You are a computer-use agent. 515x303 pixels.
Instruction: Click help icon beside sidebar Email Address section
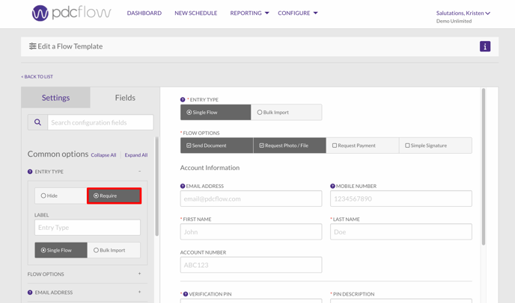30,293
